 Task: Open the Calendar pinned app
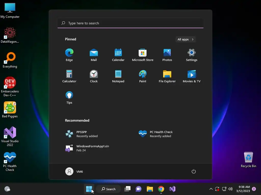[x=118, y=55]
